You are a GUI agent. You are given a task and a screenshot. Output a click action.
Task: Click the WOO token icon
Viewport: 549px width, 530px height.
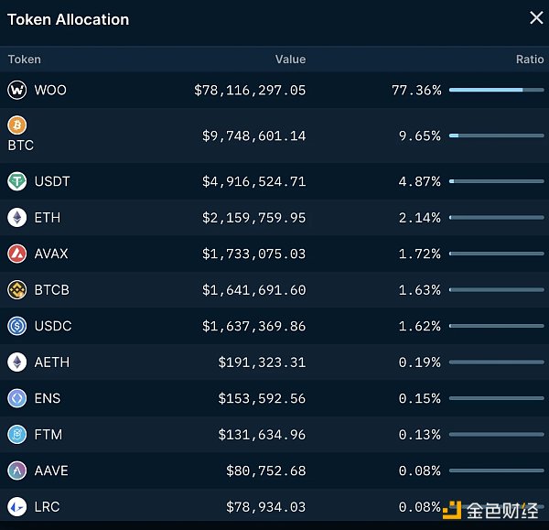17,90
